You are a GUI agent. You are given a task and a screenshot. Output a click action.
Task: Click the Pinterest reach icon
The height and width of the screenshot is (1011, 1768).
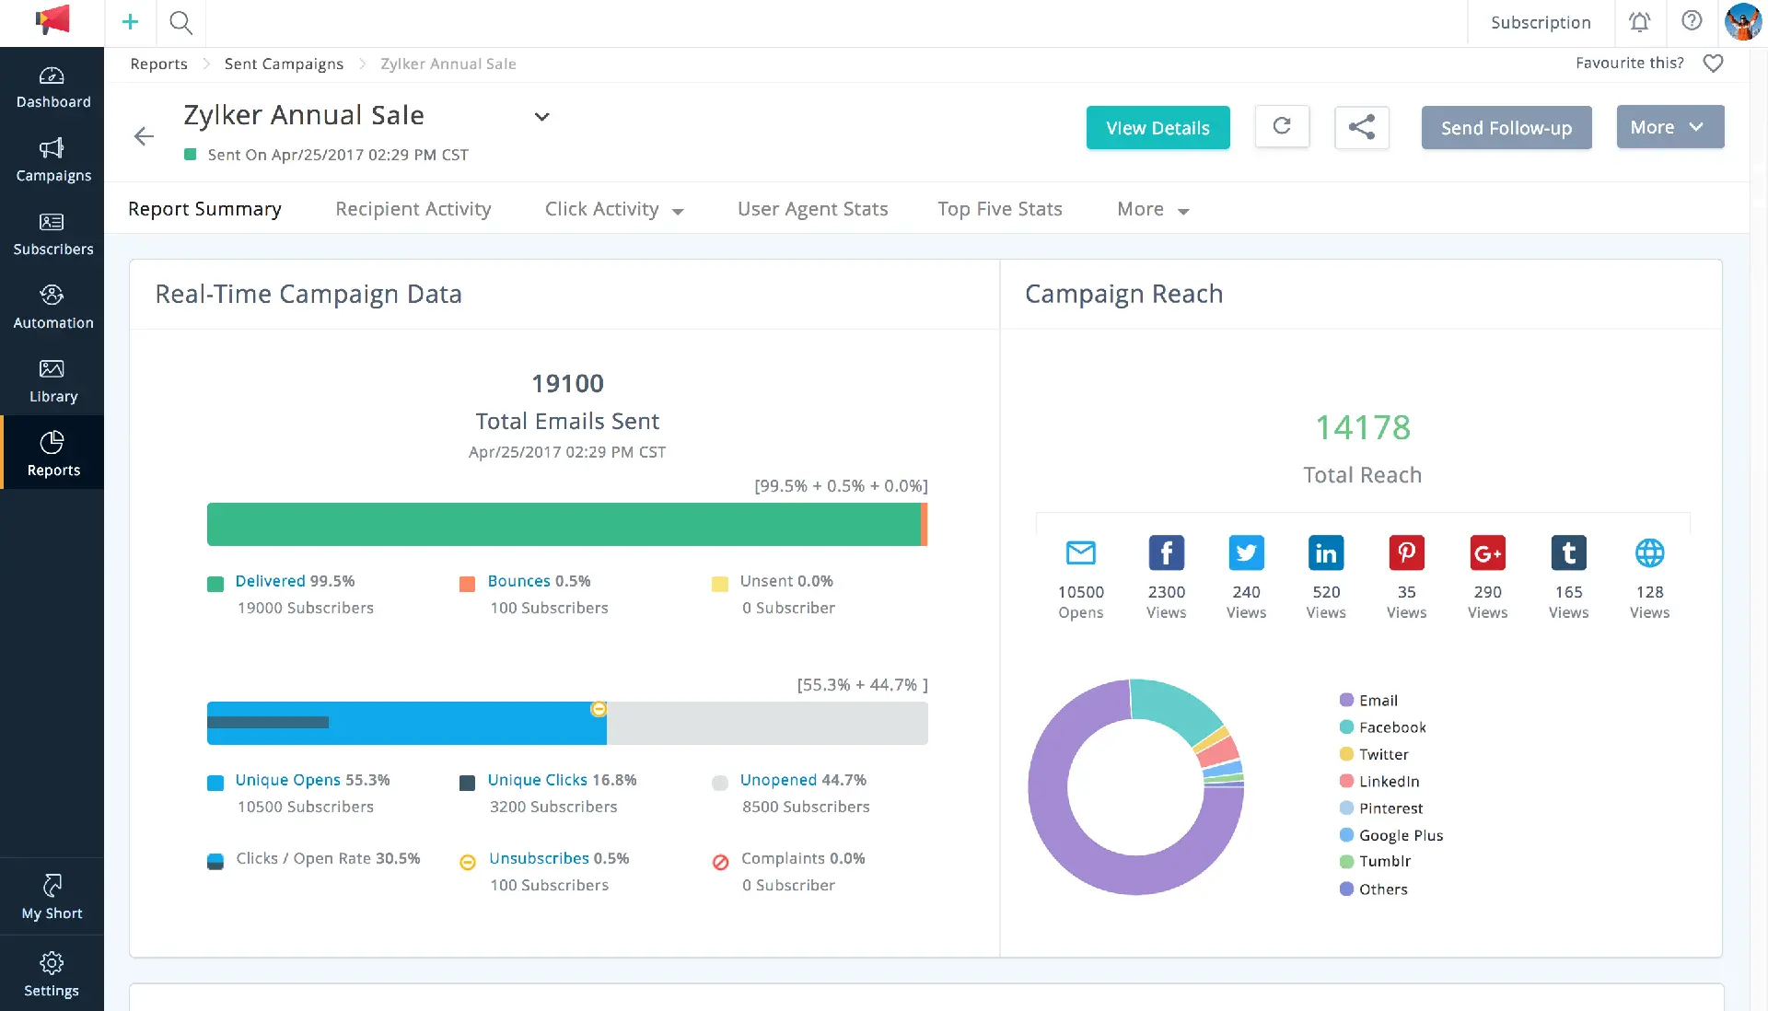[x=1407, y=552]
